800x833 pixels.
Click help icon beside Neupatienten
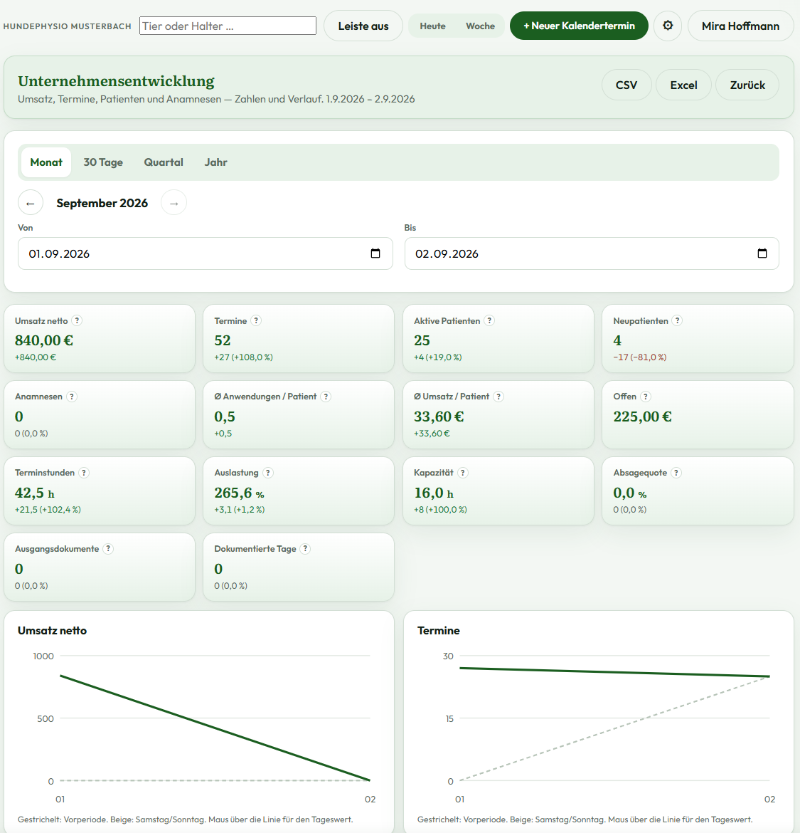(677, 320)
